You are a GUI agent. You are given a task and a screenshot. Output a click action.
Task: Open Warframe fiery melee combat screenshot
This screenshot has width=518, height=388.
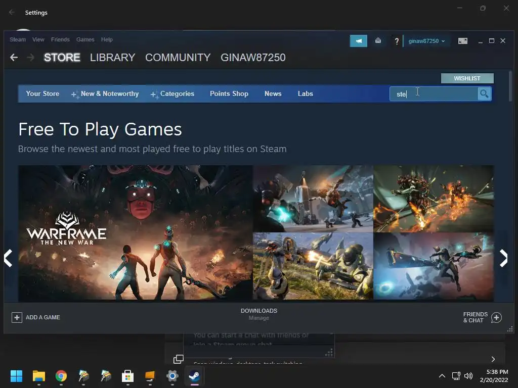[434, 199]
